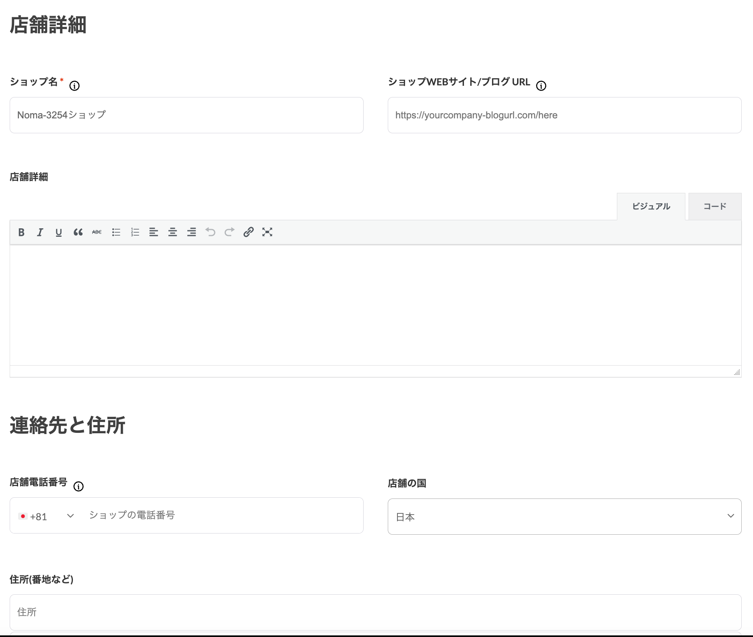Toggle bold formatting in the editor toolbar
753x637 pixels.
pyautogui.click(x=21, y=232)
